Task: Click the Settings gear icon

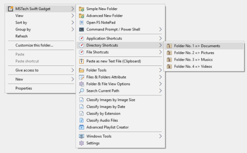Action: pyautogui.click(x=82, y=143)
